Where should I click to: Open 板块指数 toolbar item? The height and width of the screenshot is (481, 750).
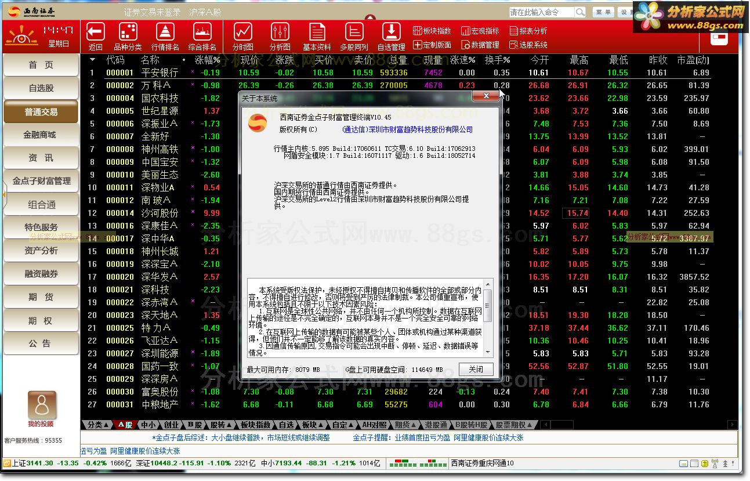(432, 31)
